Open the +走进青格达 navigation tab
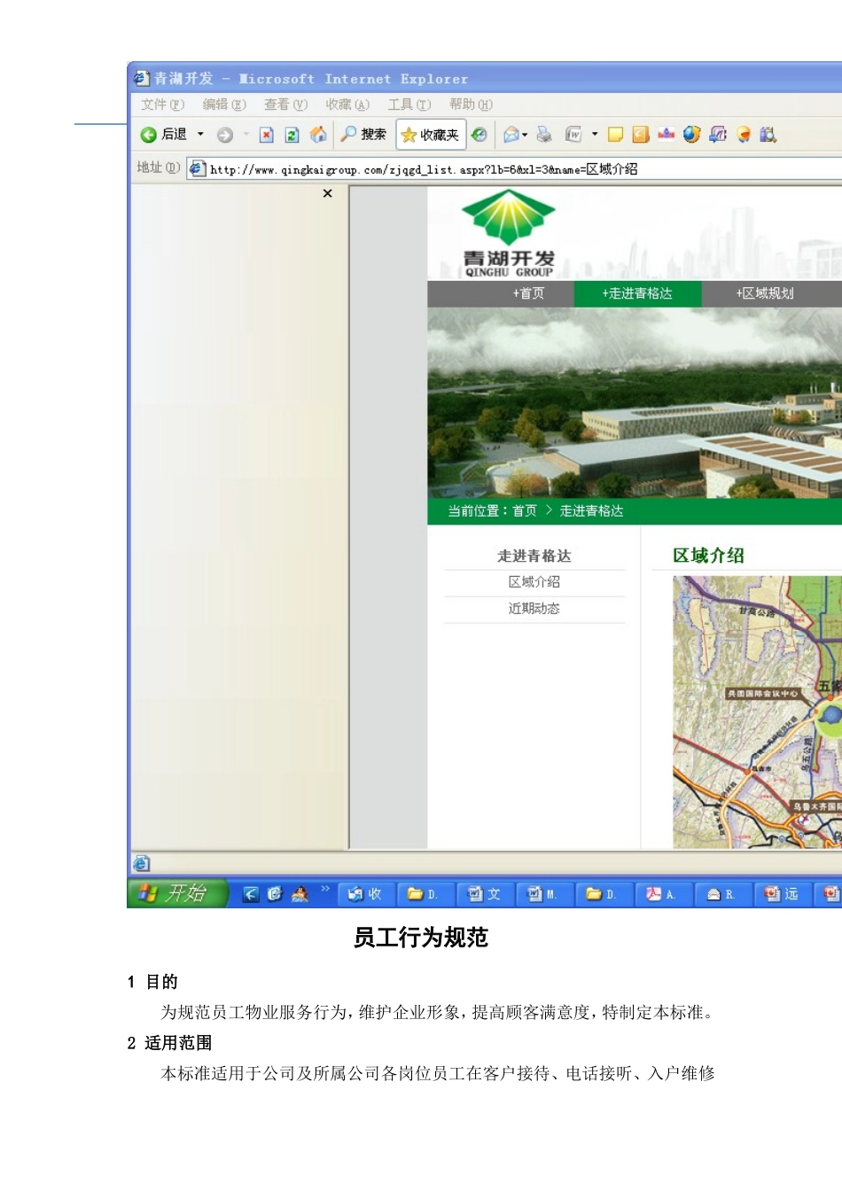 637,294
